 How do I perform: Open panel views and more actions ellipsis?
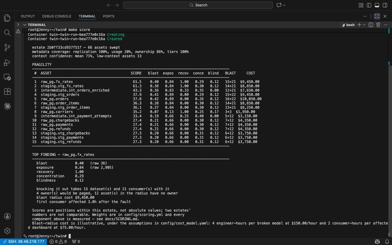click(x=365, y=16)
